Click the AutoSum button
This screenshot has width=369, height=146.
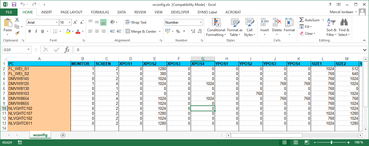click(309, 20)
